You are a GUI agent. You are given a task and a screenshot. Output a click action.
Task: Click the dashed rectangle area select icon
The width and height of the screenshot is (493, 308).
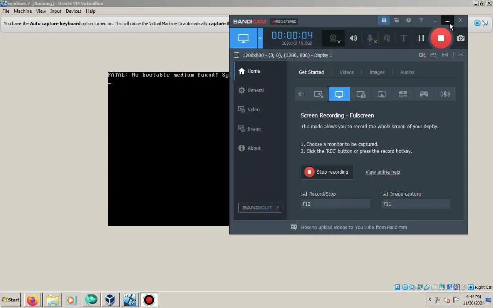click(236, 55)
